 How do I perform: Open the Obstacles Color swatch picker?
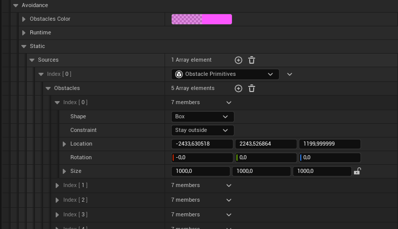coord(202,19)
